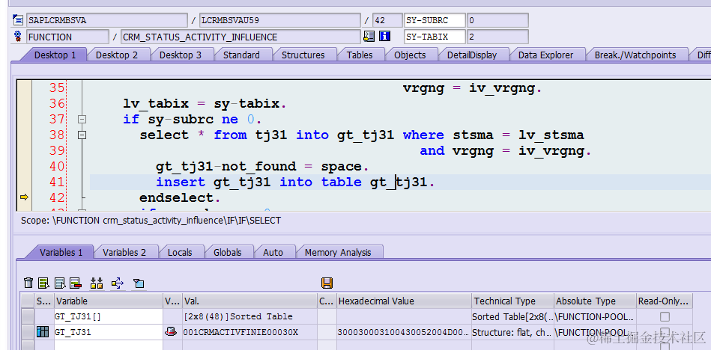Image resolution: width=711 pixels, height=350 pixels.
Task: Switch to the Desktop 2 tab
Action: 117,55
